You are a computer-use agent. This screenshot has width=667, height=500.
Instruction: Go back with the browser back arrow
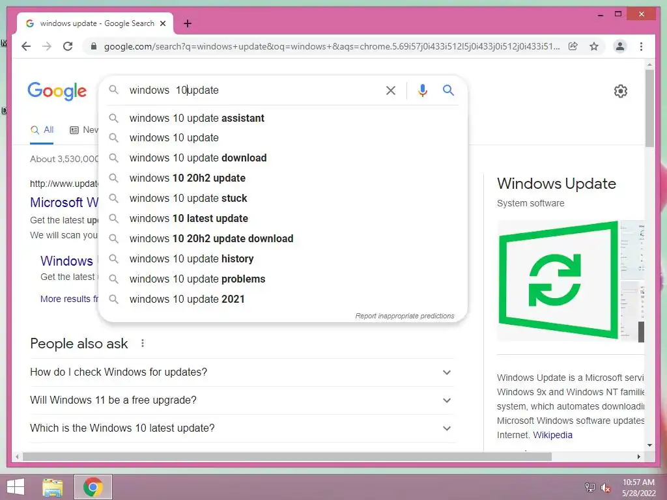[26, 46]
